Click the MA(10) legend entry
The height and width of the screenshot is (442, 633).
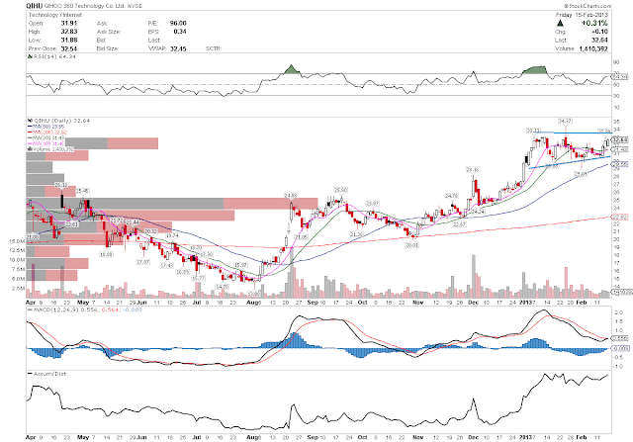coord(46,143)
